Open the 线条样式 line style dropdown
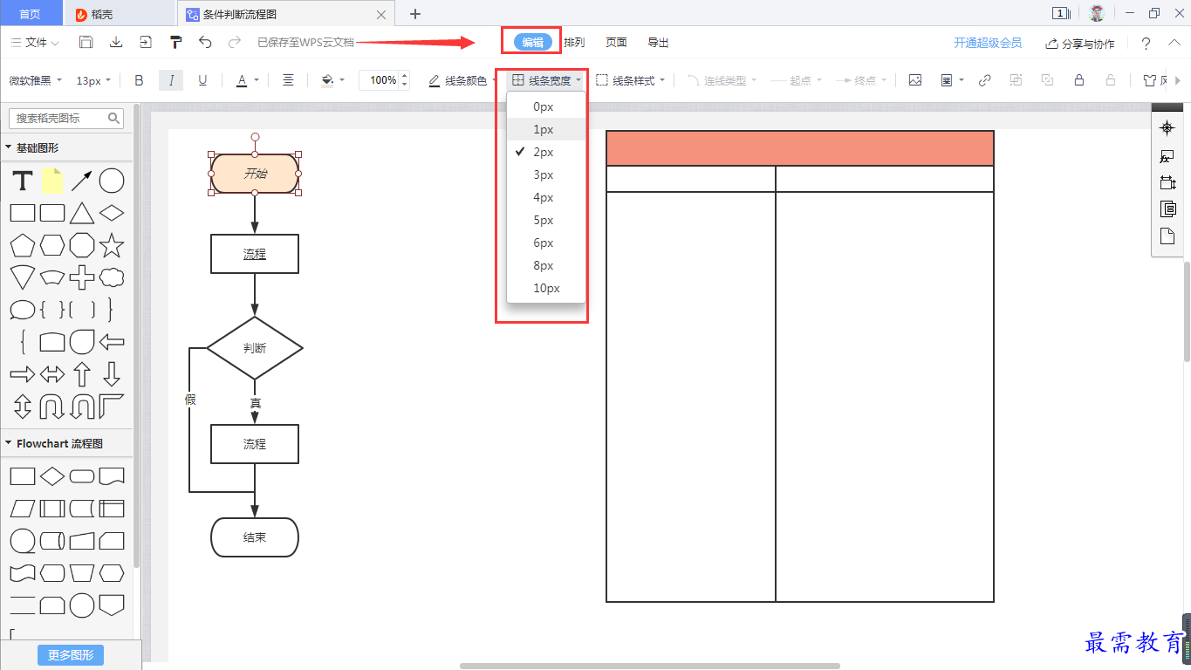Screen dimensions: 1191x670 (630, 80)
